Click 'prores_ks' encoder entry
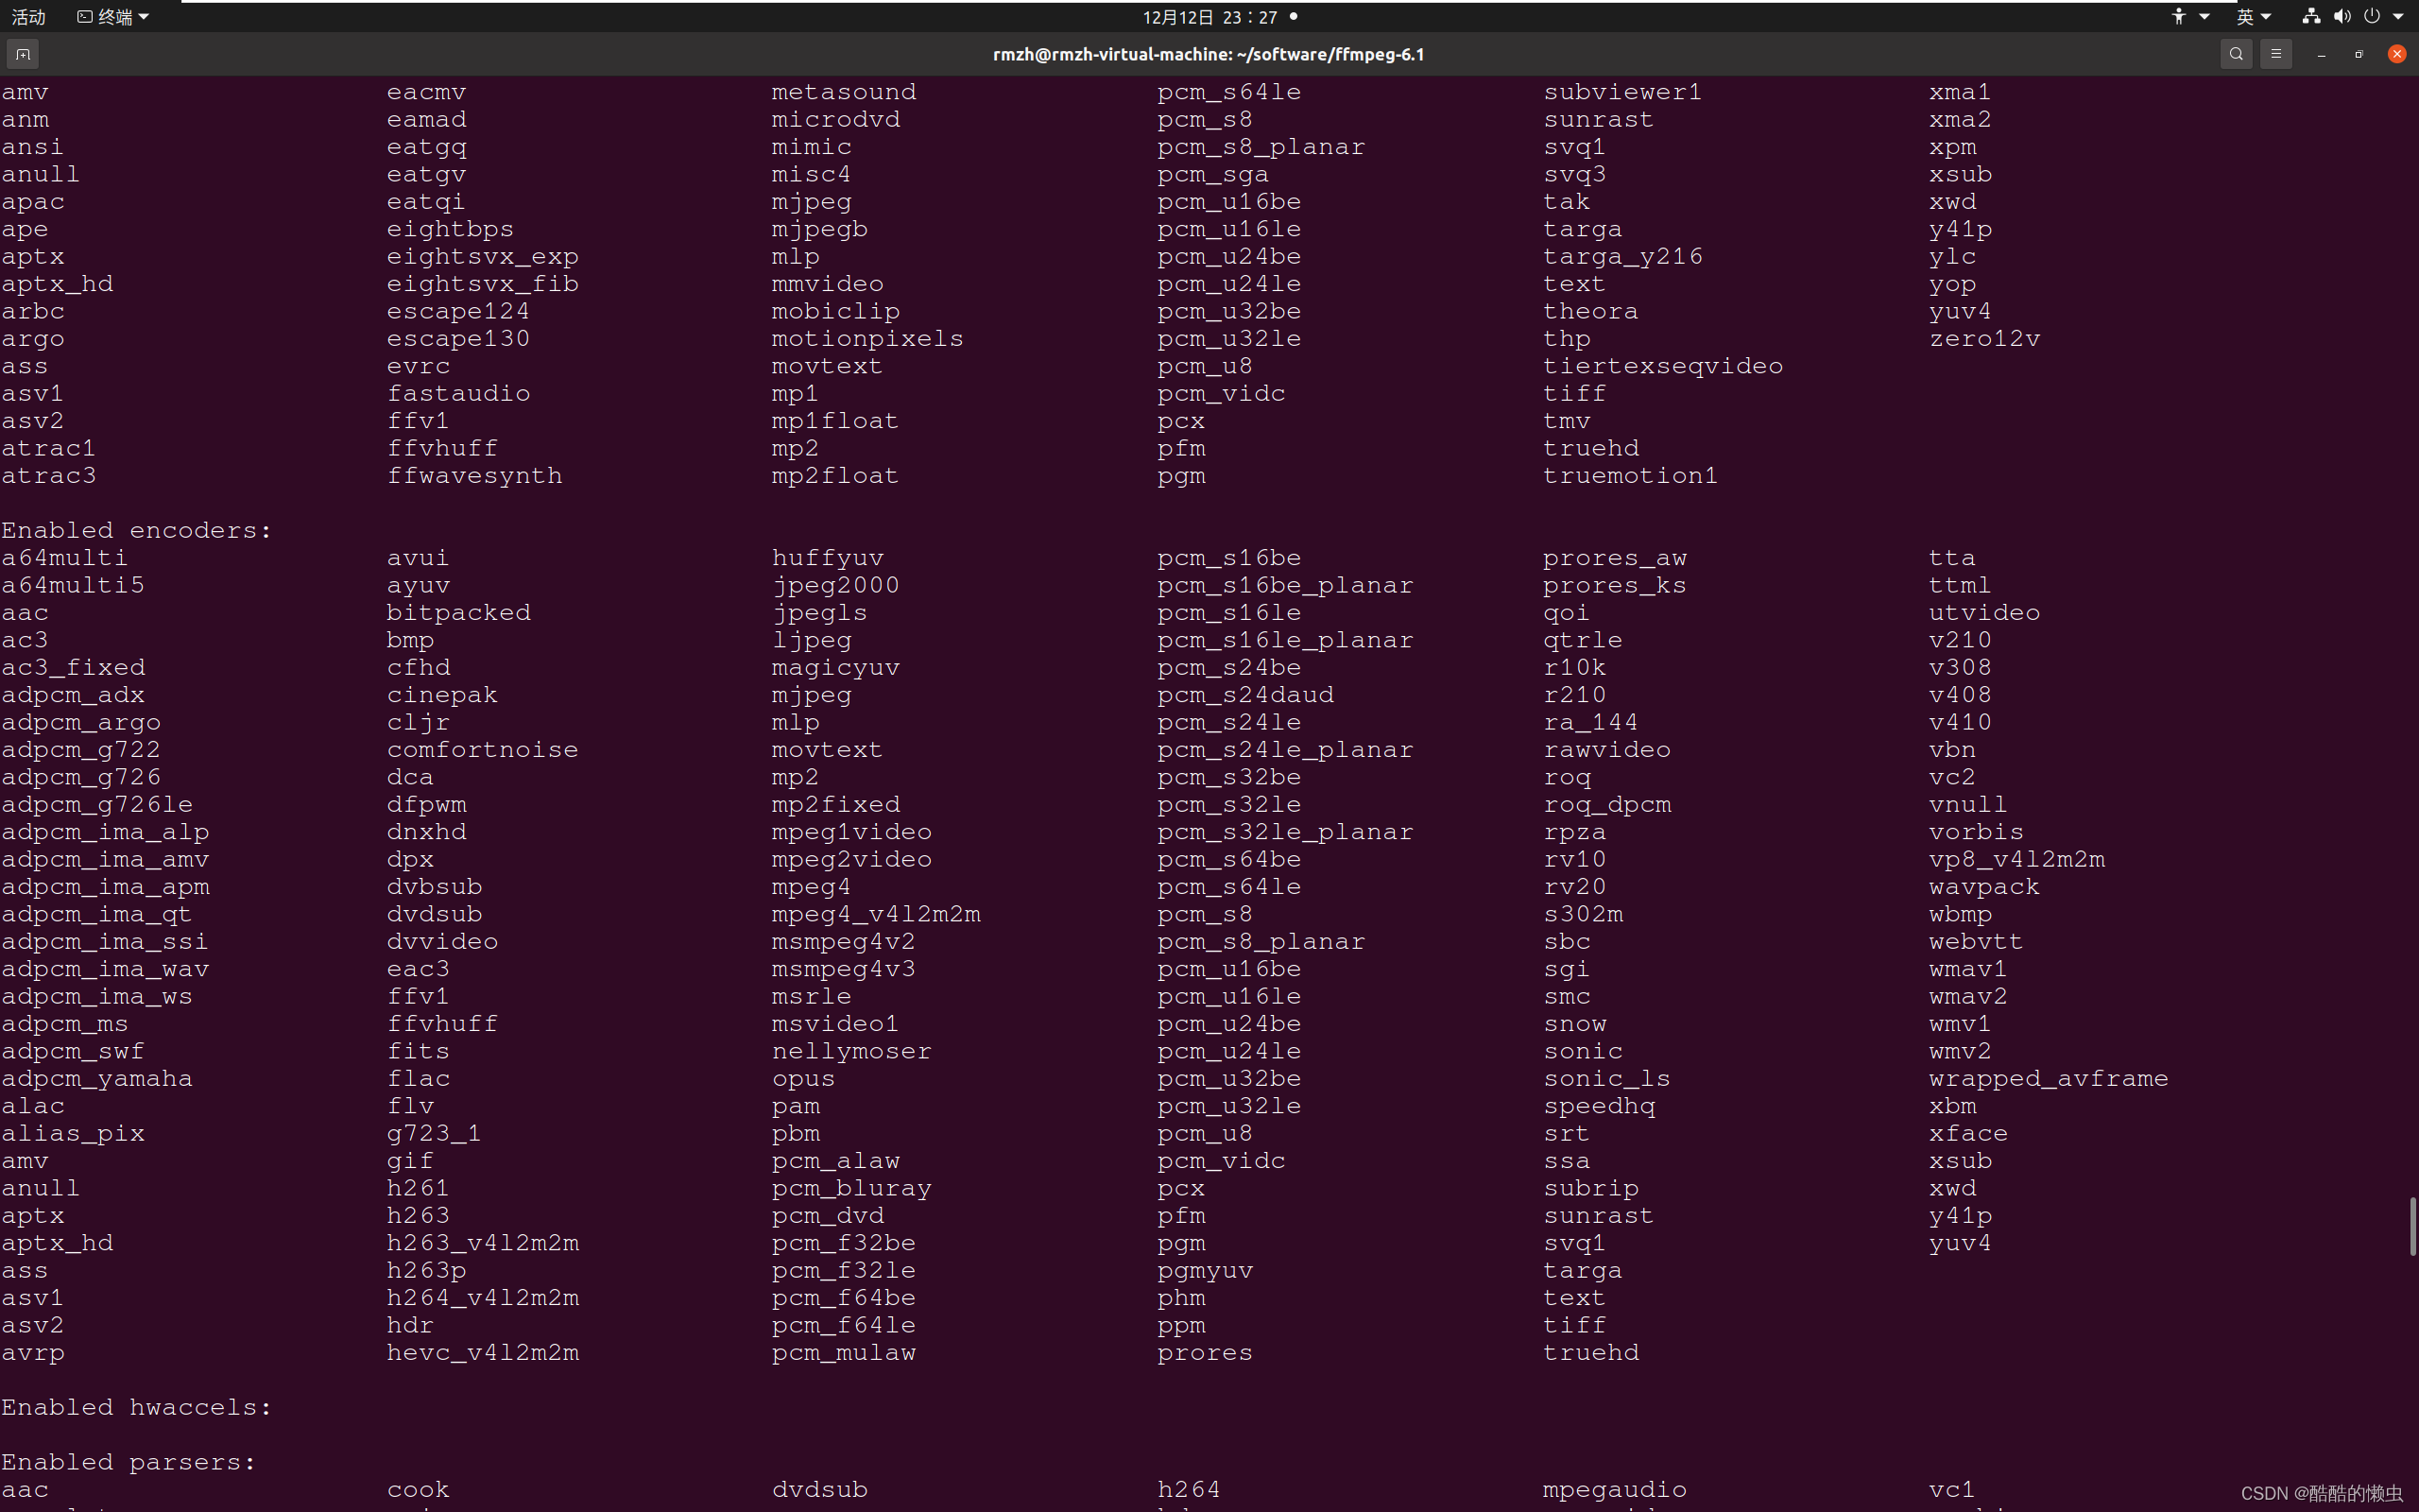2419x1512 pixels. pos(1614,585)
